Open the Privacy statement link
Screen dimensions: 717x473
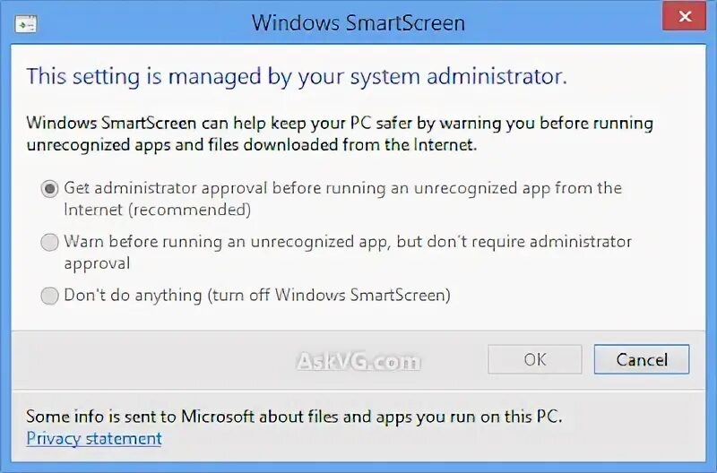(94, 438)
